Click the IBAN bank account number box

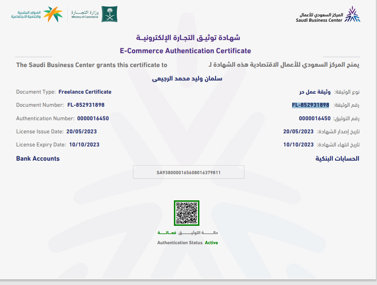(x=189, y=173)
